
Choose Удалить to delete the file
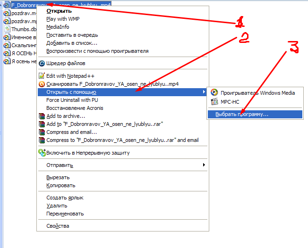click(x=56, y=206)
